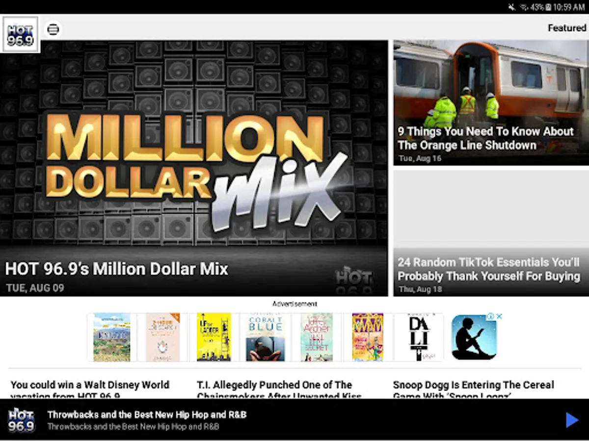Select the Featured tab label
The image size is (589, 441).
(x=567, y=28)
